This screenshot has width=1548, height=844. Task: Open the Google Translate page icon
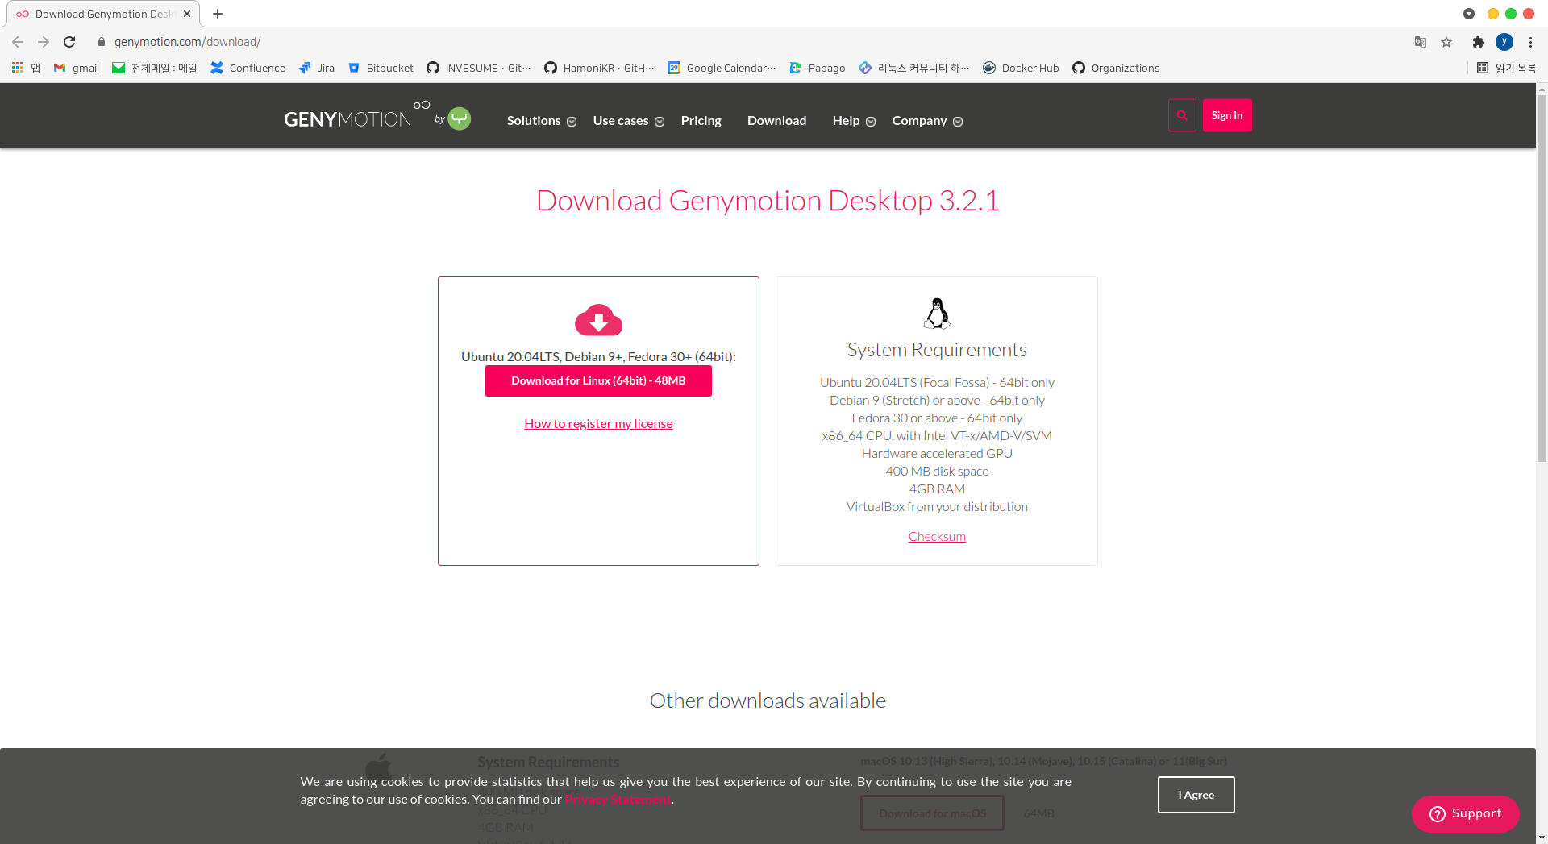pyautogui.click(x=1421, y=42)
